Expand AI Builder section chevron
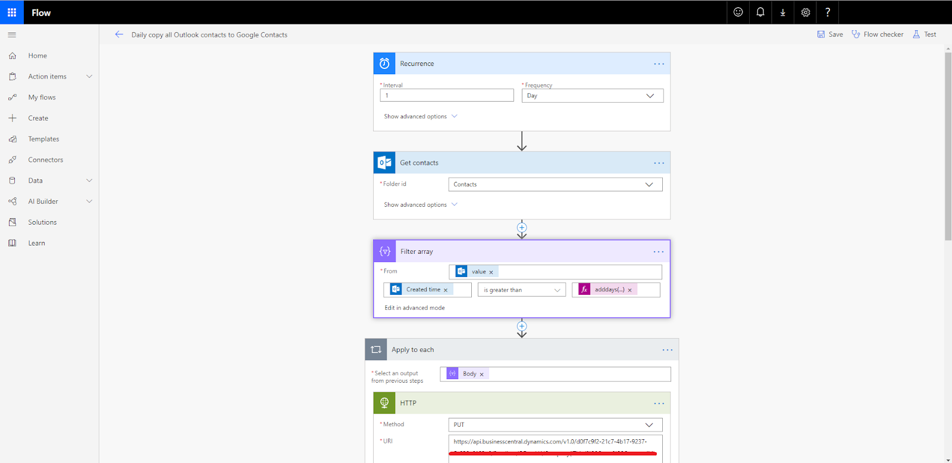Image resolution: width=952 pixels, height=463 pixels. [x=89, y=201]
